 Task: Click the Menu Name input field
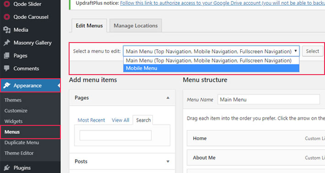pos(269,100)
